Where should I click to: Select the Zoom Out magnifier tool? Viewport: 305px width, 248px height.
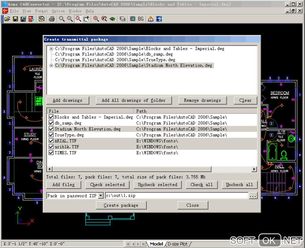(x=62, y=19)
